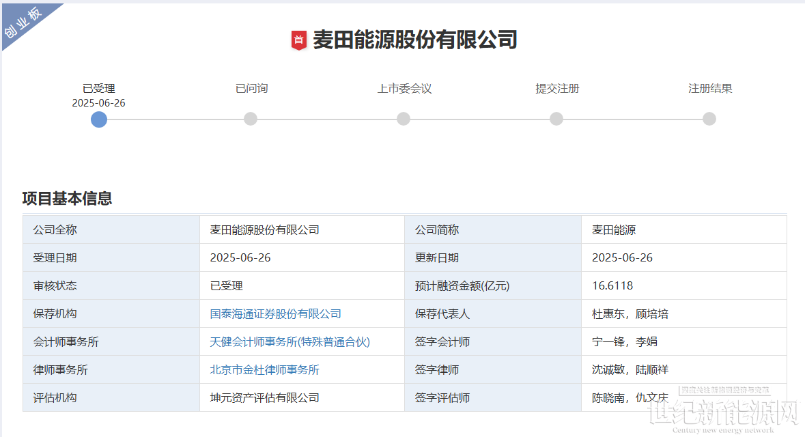
Task: Click the 受理日期 value 2025-06-26
Action: (x=240, y=258)
